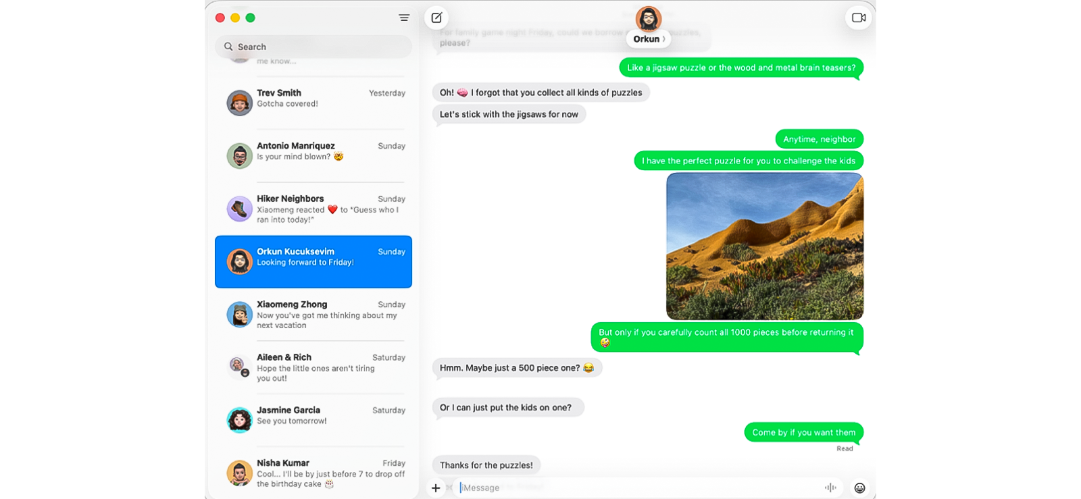Select the Xiaomeng Zhong conversation

[x=313, y=315]
